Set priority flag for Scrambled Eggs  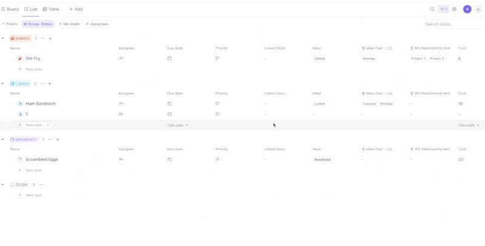coord(218,159)
